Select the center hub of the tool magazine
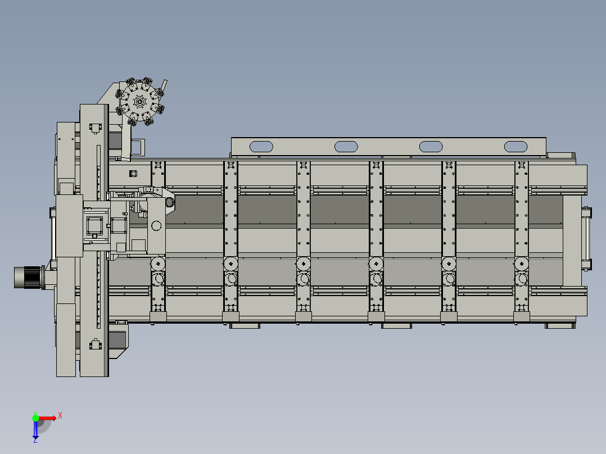Image resolution: width=606 pixels, height=454 pixels. 140,102
